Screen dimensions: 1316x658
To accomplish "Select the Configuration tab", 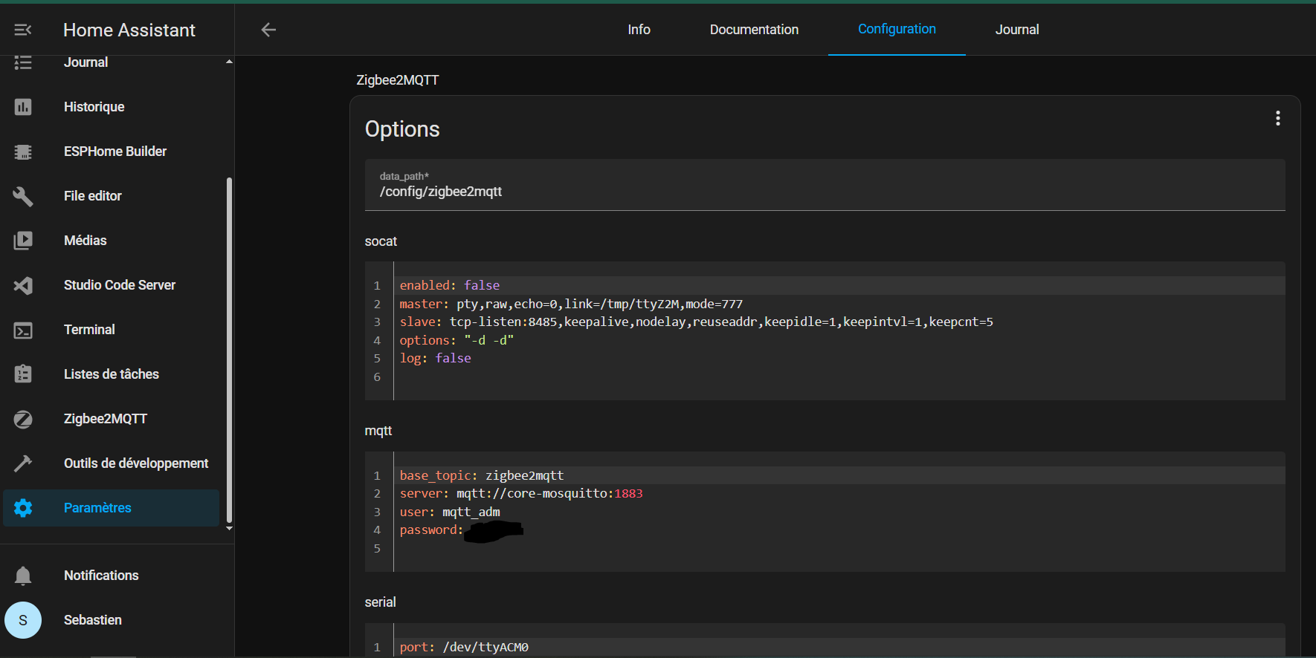I will (897, 29).
